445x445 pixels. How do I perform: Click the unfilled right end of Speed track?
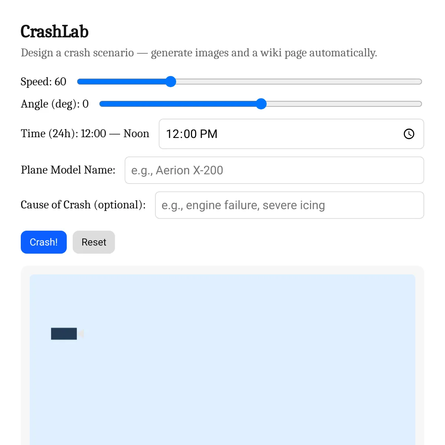pyautogui.click(x=408, y=82)
